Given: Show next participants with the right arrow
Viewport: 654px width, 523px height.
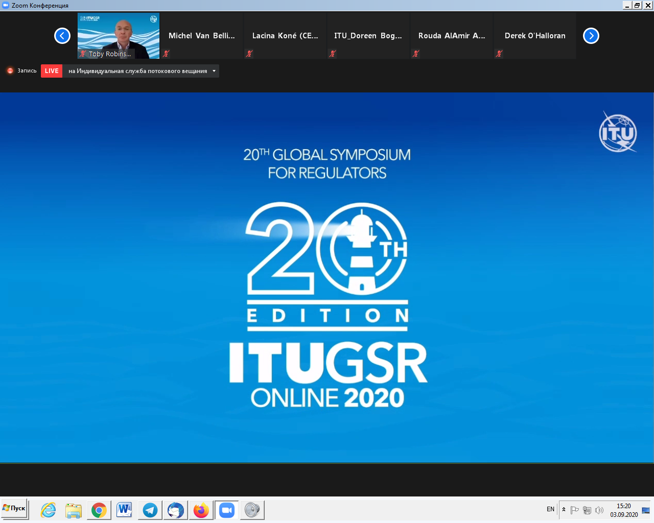Looking at the screenshot, I should [x=591, y=36].
